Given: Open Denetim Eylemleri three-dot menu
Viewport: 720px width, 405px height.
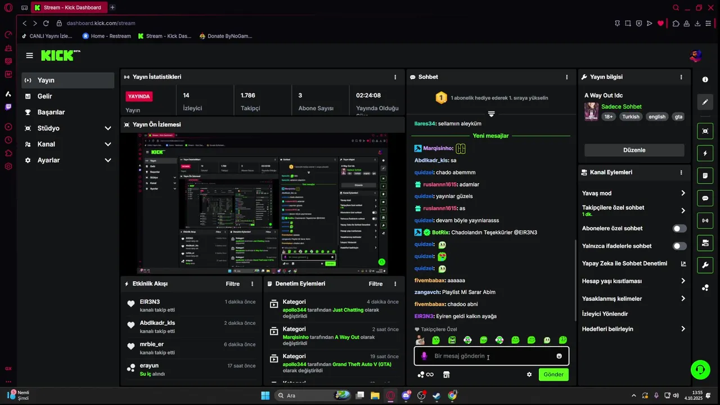Looking at the screenshot, I should (395, 284).
